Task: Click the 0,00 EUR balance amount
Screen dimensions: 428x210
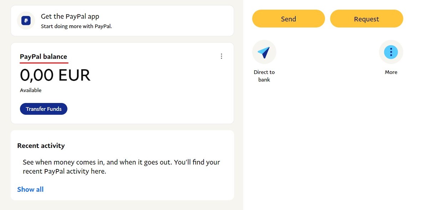Action: point(55,75)
